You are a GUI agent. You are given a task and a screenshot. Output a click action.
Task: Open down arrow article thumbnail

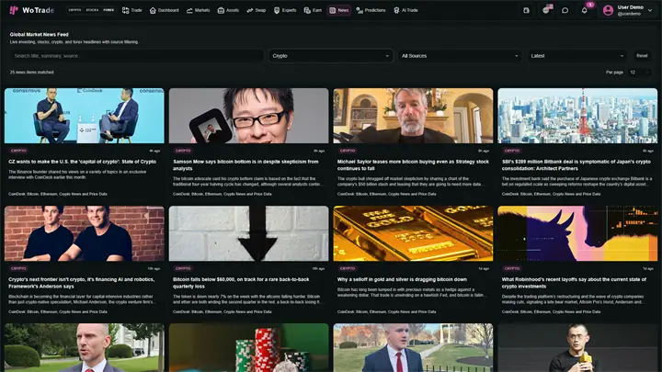[248, 233]
